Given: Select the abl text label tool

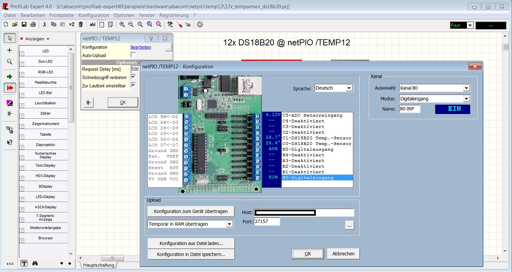Looking at the screenshot, I should coord(92,25).
